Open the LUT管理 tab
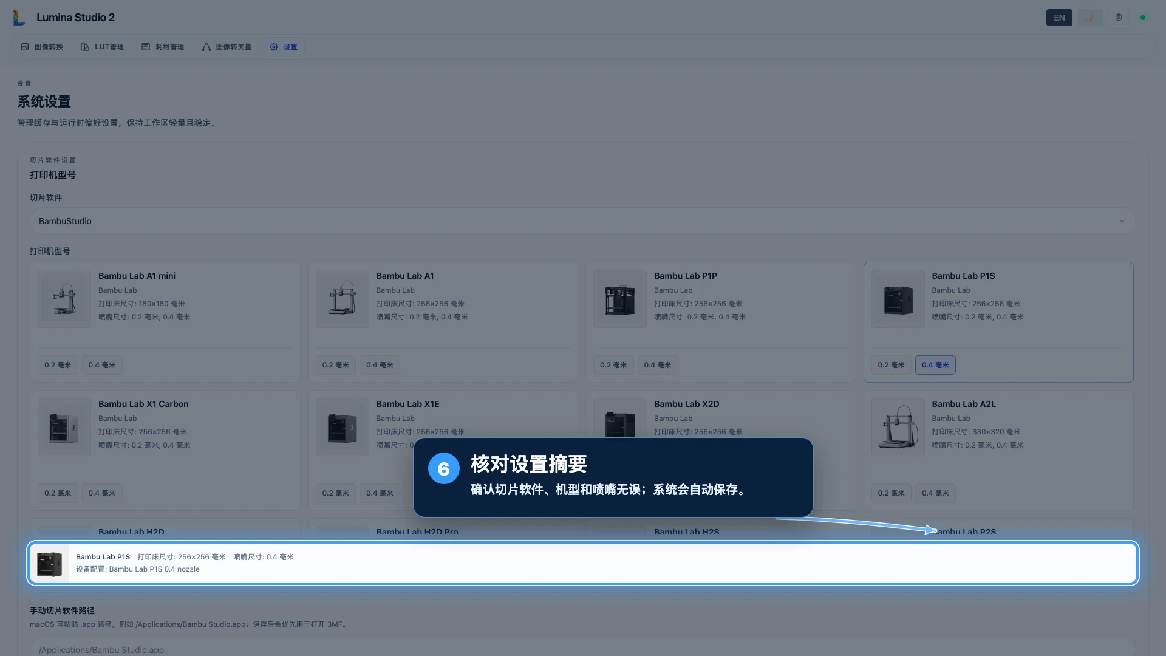1166x656 pixels. click(102, 47)
